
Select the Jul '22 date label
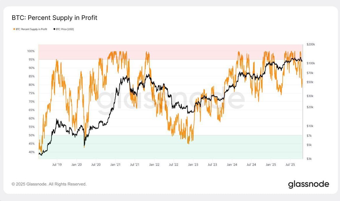point(174,165)
